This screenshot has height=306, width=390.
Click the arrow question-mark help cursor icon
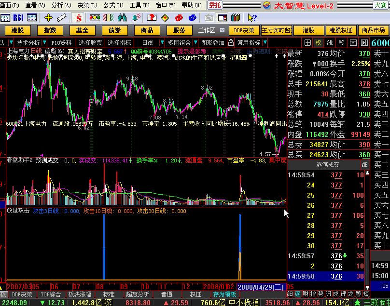(x=251, y=18)
